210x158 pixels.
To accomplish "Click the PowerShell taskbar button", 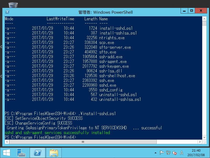I will pyautogui.click(x=38, y=153).
